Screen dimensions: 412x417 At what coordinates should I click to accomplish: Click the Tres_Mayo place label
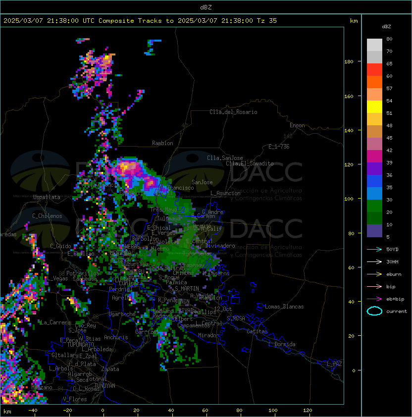pyautogui.click(x=164, y=209)
